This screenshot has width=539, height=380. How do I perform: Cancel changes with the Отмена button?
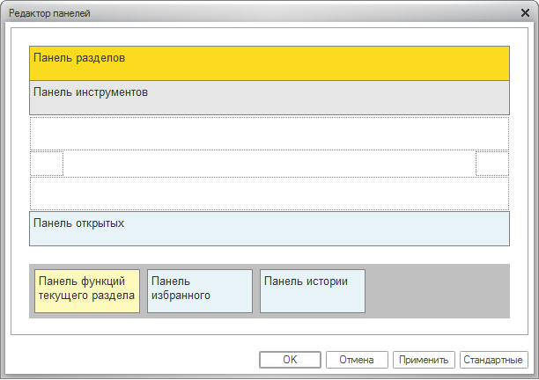tap(357, 360)
